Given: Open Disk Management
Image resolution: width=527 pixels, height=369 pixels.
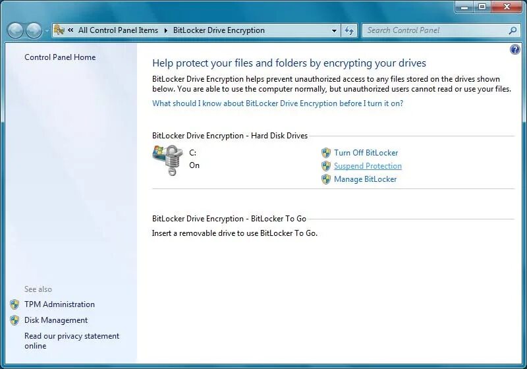Looking at the screenshot, I should (x=56, y=320).
